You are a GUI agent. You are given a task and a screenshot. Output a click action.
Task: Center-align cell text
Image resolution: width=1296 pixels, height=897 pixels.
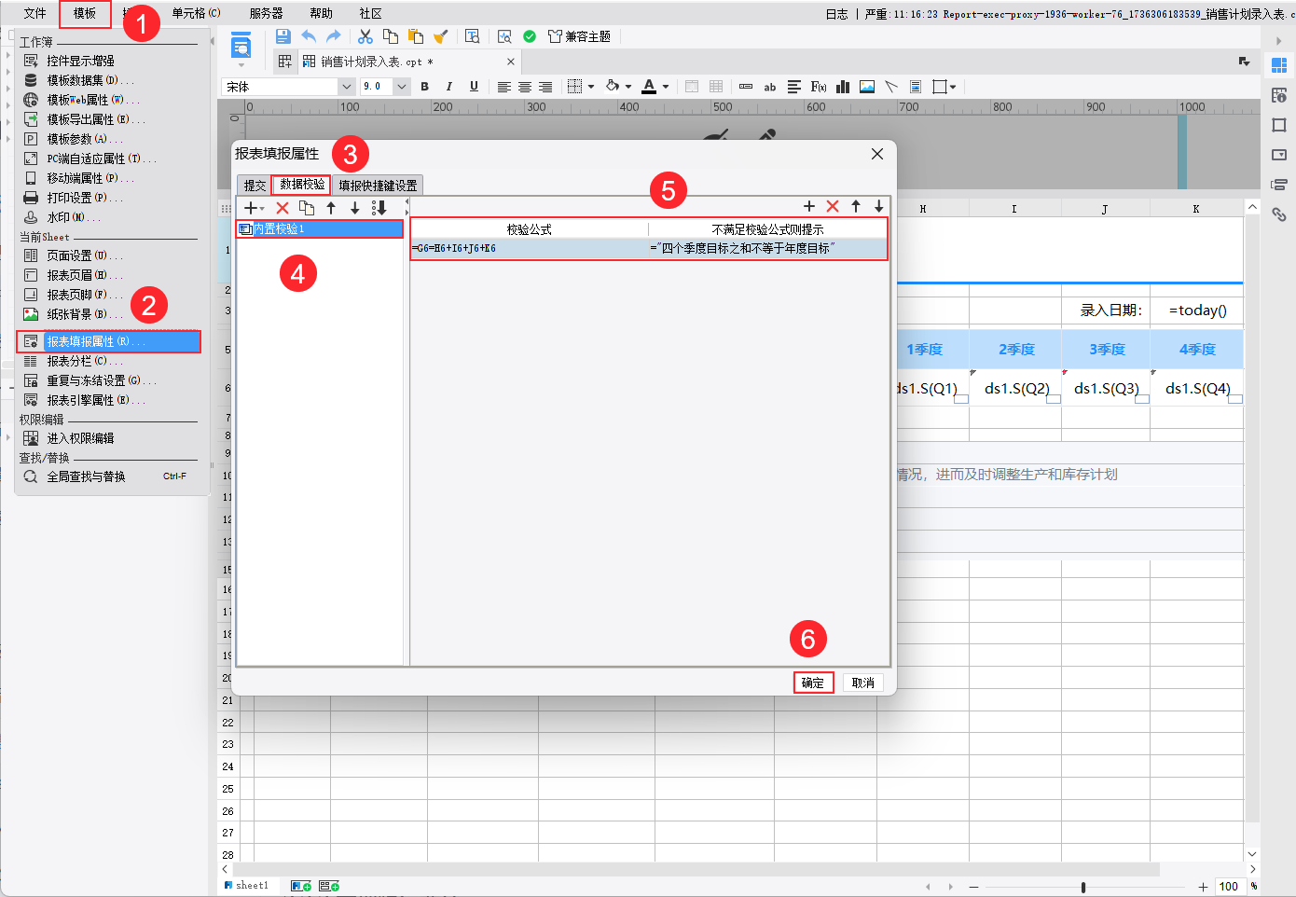525,87
